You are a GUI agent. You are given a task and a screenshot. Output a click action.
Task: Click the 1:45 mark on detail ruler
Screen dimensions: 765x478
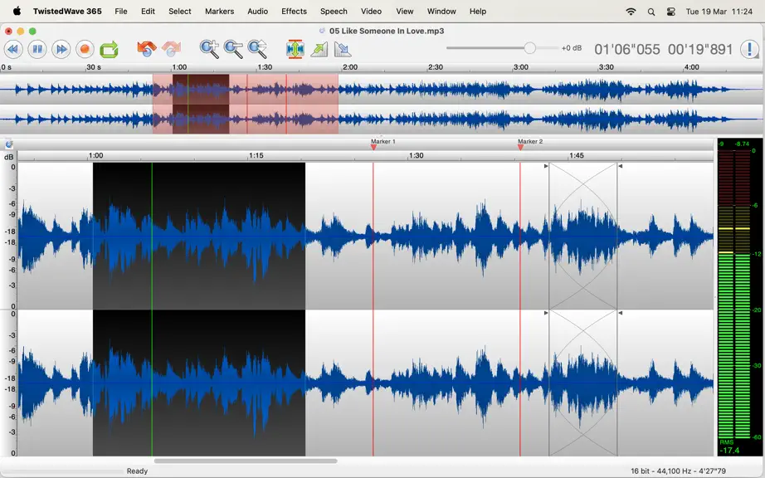[x=576, y=155]
